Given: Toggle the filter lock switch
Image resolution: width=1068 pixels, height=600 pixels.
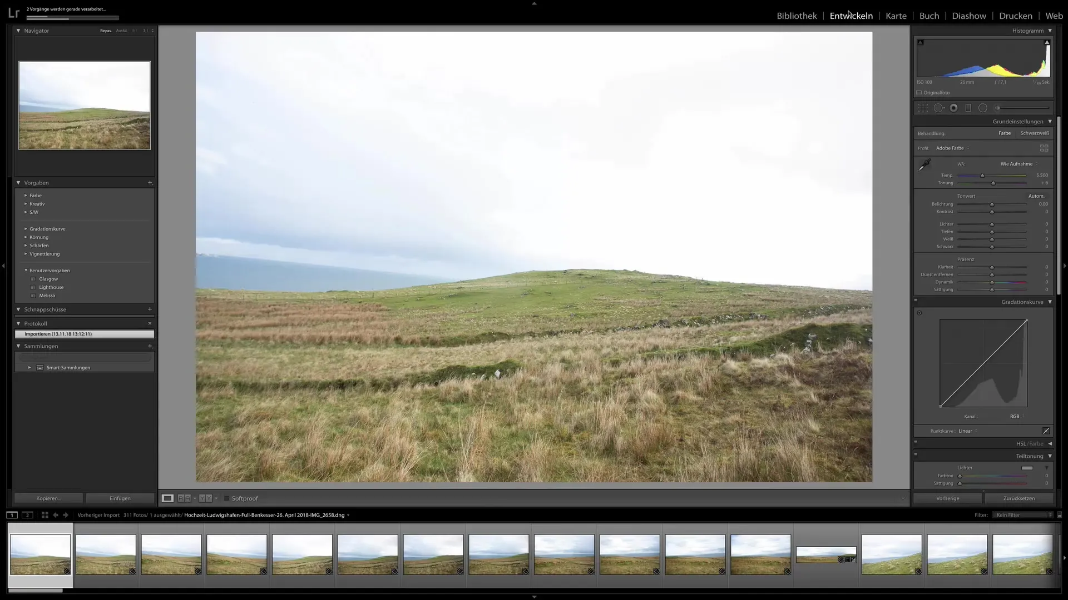Looking at the screenshot, I should click(x=1059, y=515).
